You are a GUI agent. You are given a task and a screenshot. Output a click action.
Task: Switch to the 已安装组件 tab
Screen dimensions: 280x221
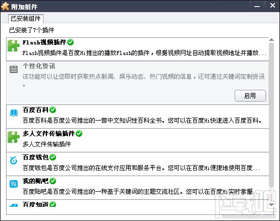coord(26,19)
